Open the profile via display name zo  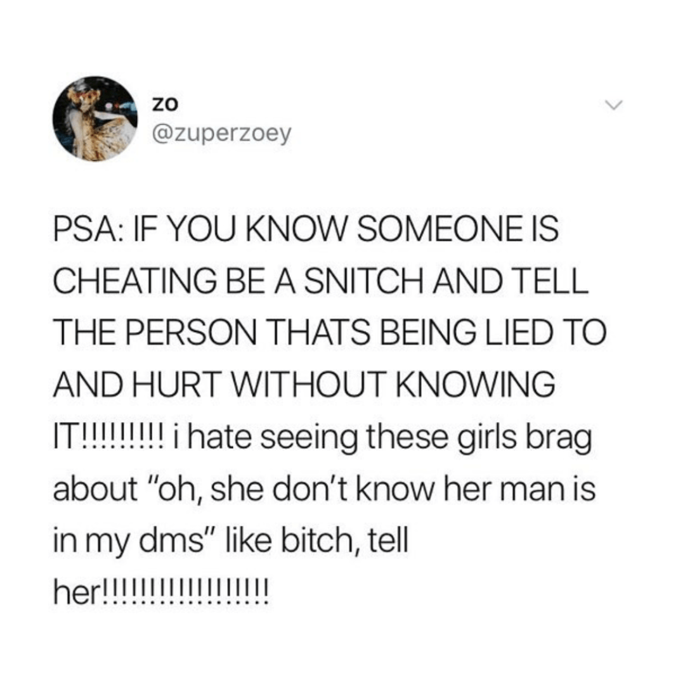click(x=165, y=103)
